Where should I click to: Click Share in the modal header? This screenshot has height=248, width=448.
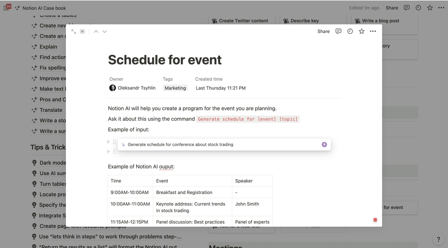pos(324,31)
